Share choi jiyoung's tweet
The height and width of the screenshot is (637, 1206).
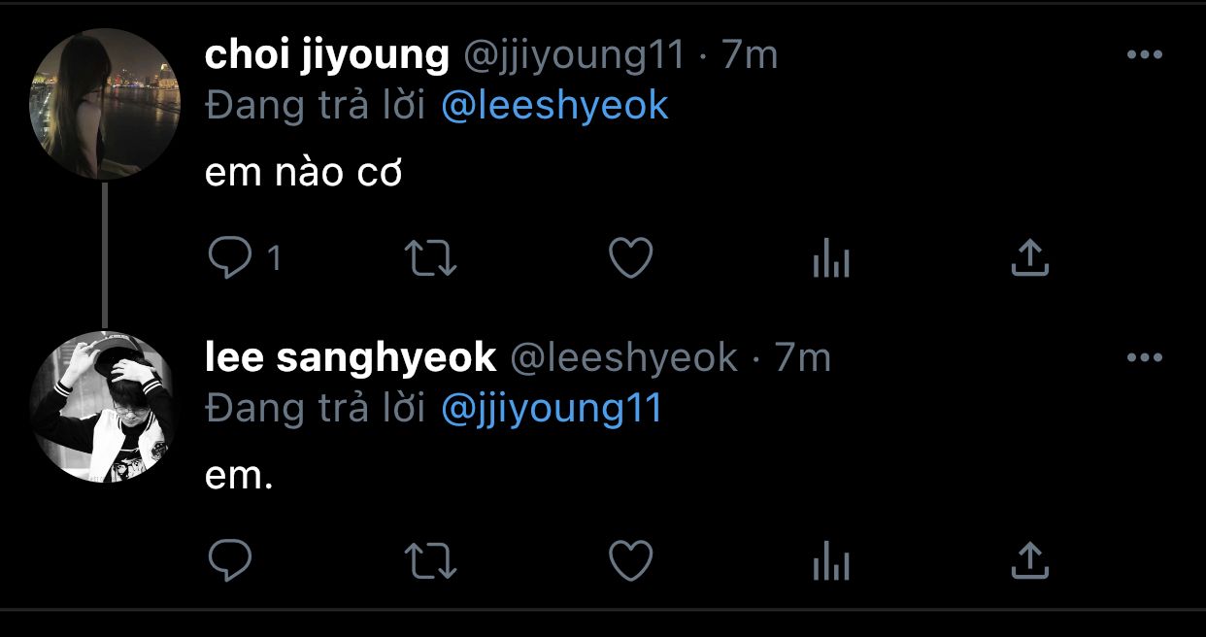(x=1029, y=257)
